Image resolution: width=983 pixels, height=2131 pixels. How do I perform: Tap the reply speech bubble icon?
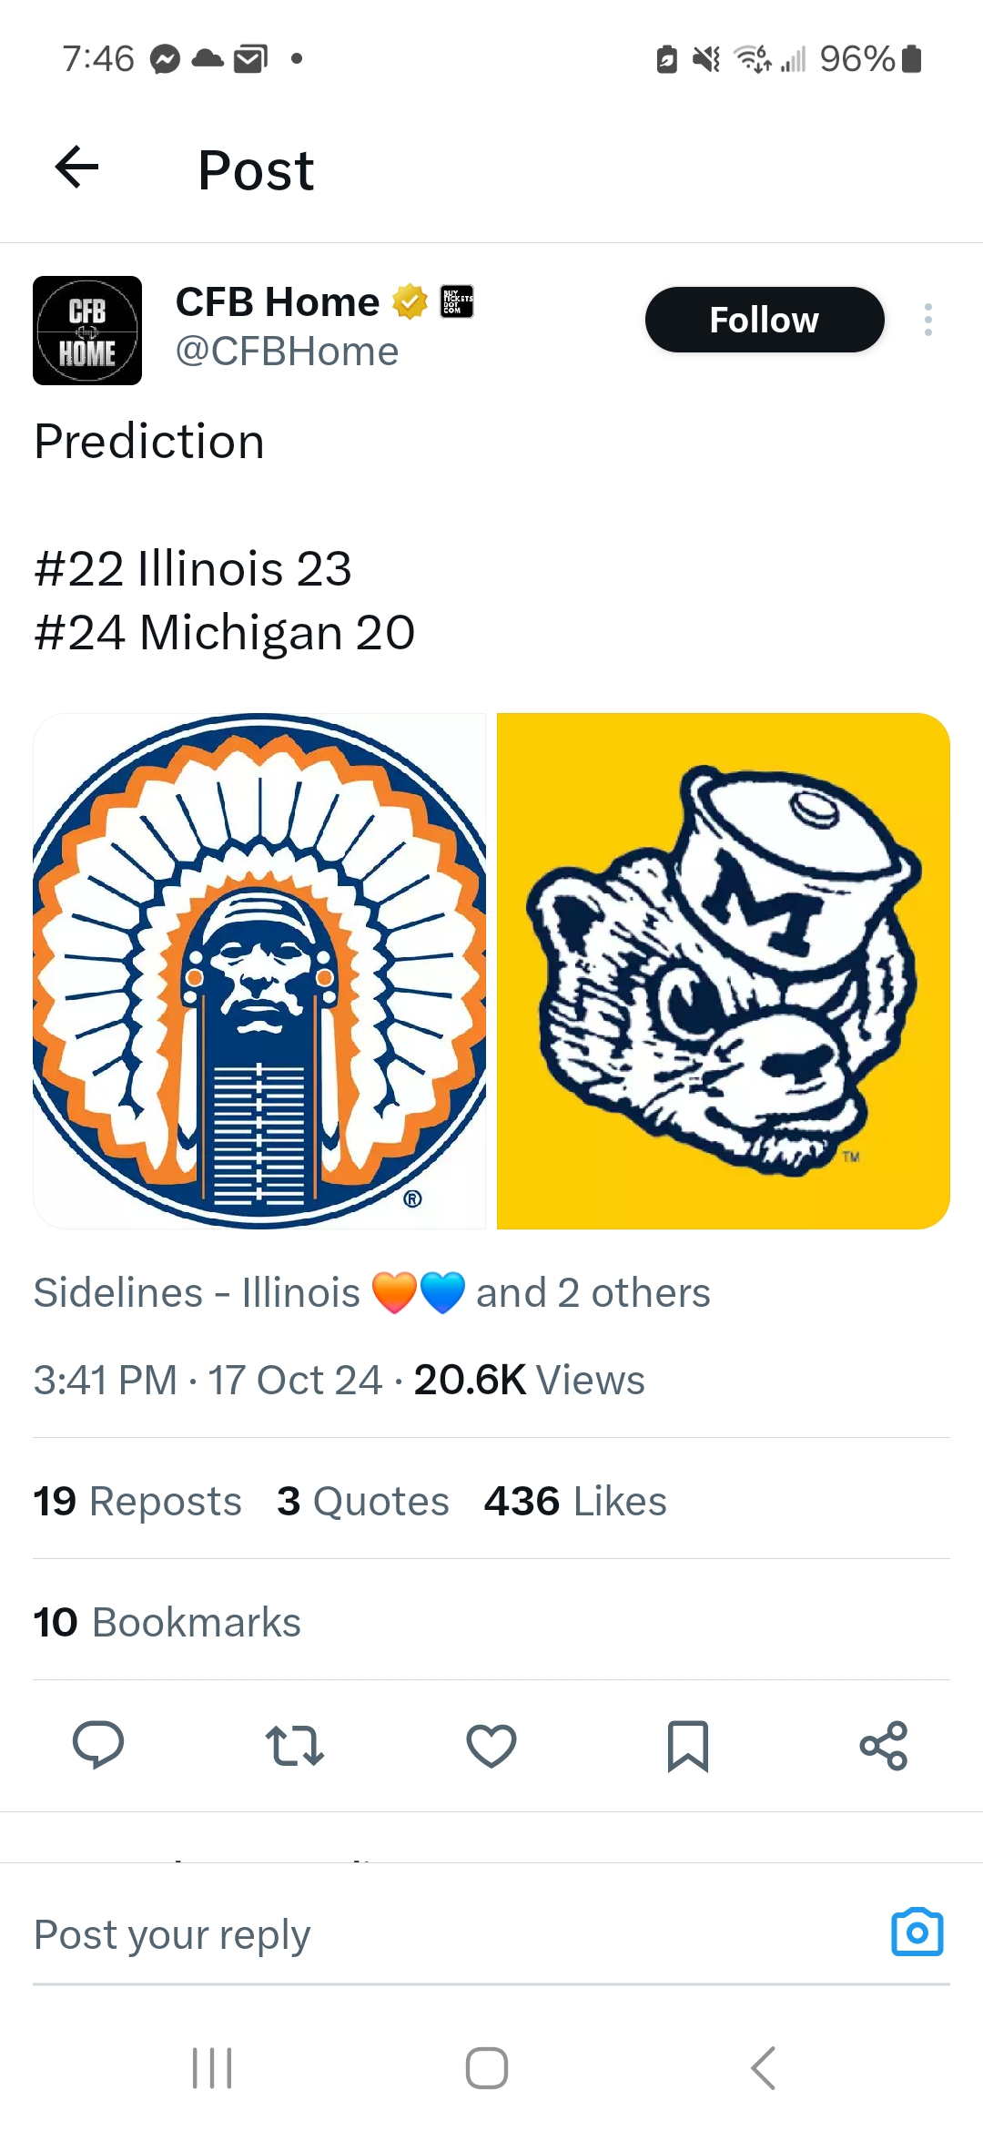(x=98, y=1745)
